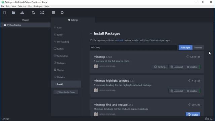Viewport: 215px width, 121px height.
Task: Open the minimap package title
Action: tap(99, 57)
